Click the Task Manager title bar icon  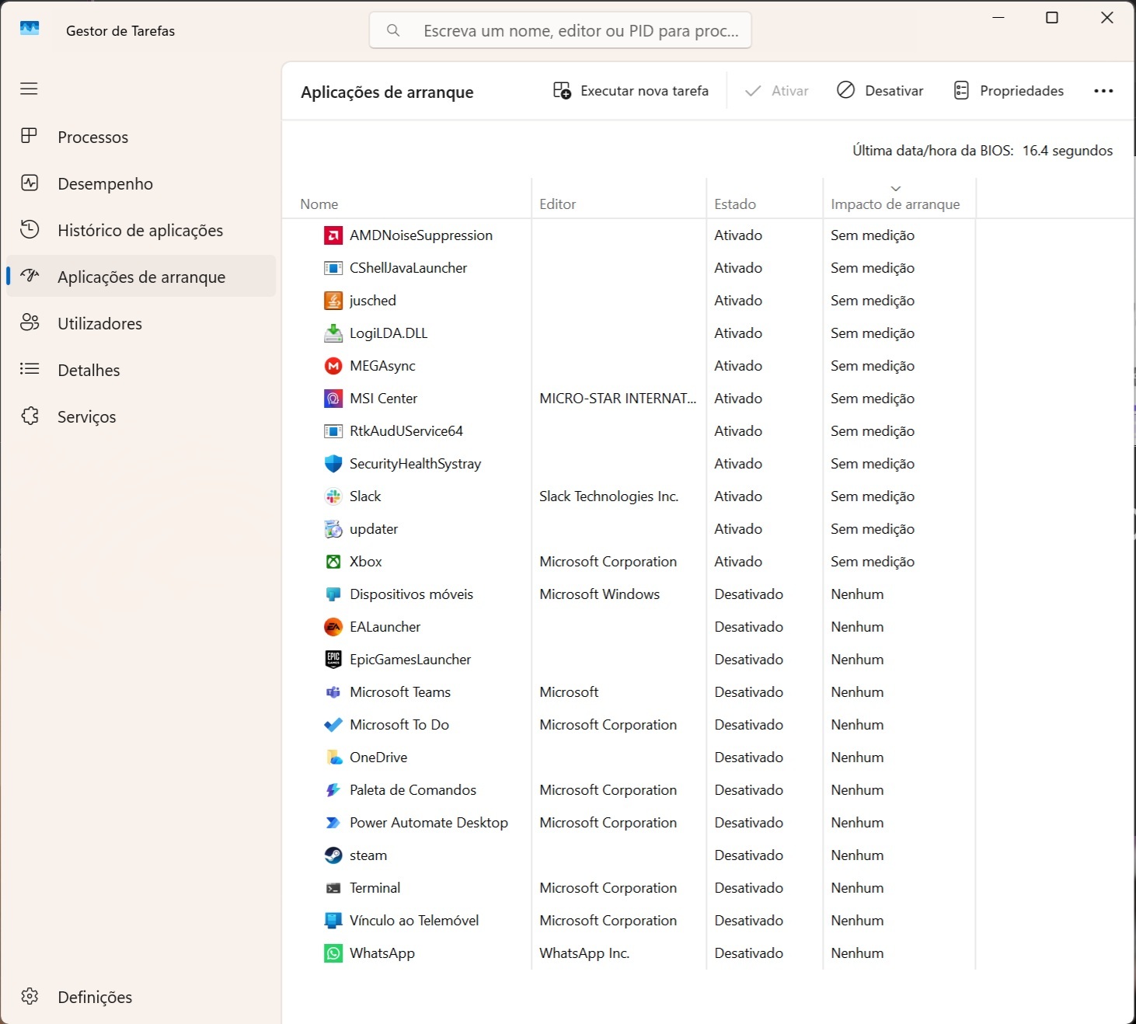tap(30, 29)
